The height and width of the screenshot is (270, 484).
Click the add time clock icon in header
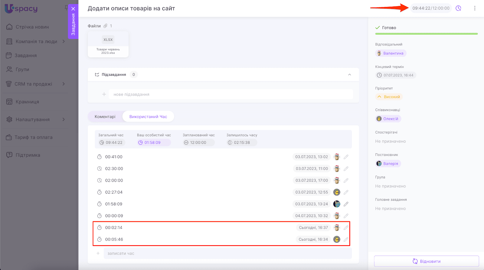tap(459, 8)
